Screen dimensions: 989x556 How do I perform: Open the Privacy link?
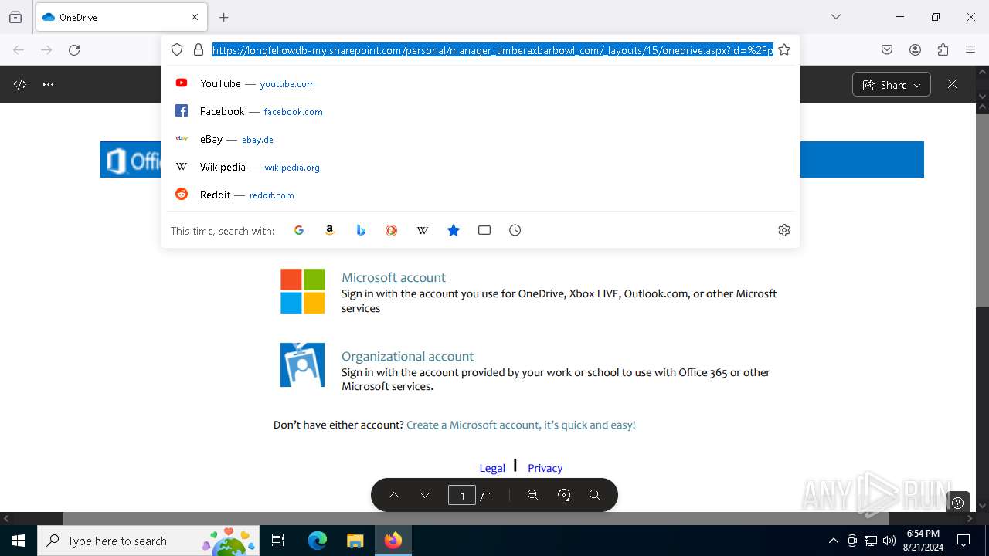pos(545,468)
